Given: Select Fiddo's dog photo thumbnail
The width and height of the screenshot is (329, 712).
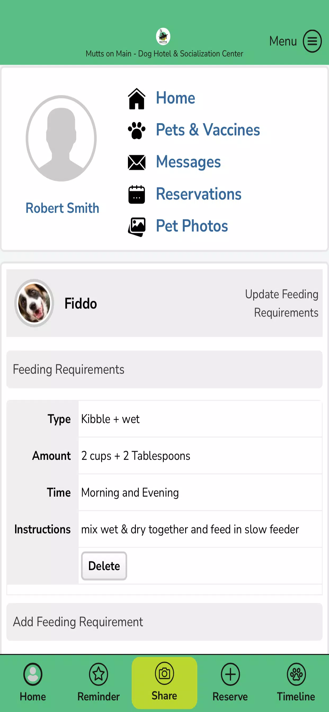Looking at the screenshot, I should click(x=34, y=303).
